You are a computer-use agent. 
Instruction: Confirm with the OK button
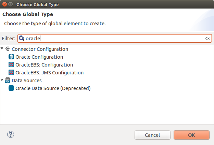pos(191,135)
